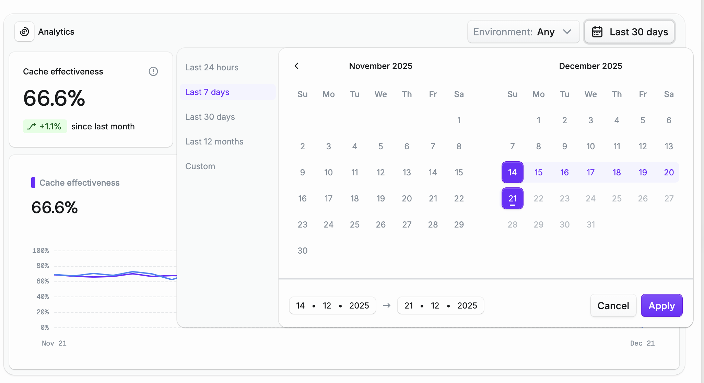Select November 30 in the calendar
Screen dimensions: 704x383
tap(302, 251)
